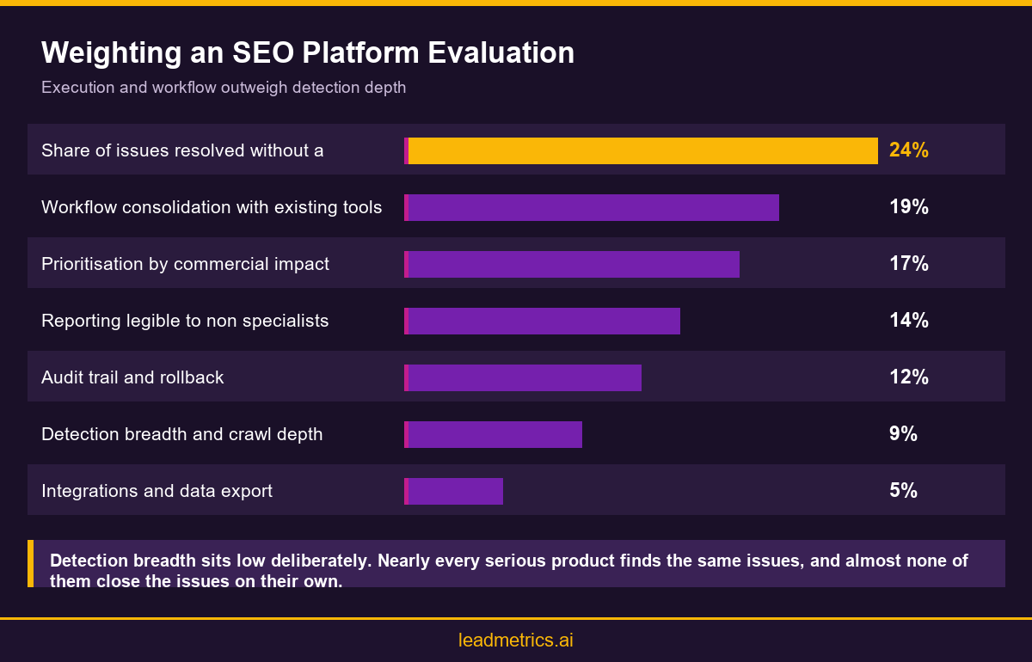Click the subtitle 'Execution and workflow outweigh detection depth'
Screen dimensions: 1032x662
coord(224,88)
